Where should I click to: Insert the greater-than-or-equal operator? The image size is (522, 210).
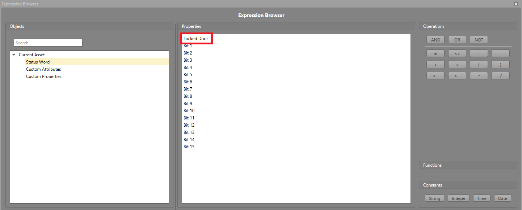point(457,76)
